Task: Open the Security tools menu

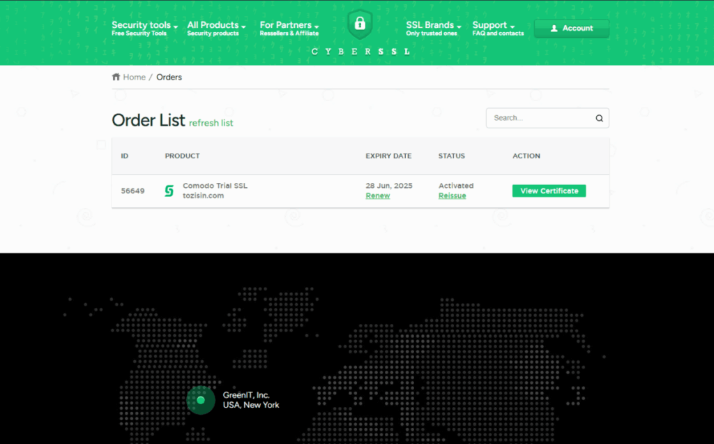Action: coord(144,28)
